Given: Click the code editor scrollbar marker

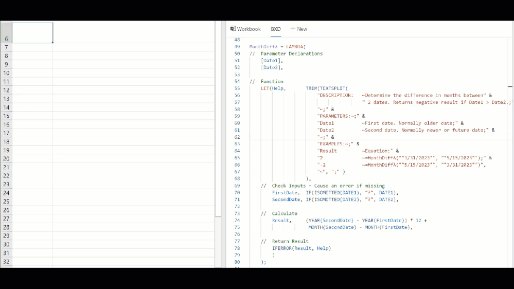Looking at the screenshot, I should pos(510,86).
